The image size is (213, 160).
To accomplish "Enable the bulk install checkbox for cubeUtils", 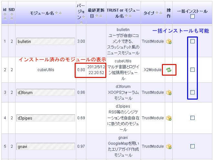I will click(x=193, y=69).
